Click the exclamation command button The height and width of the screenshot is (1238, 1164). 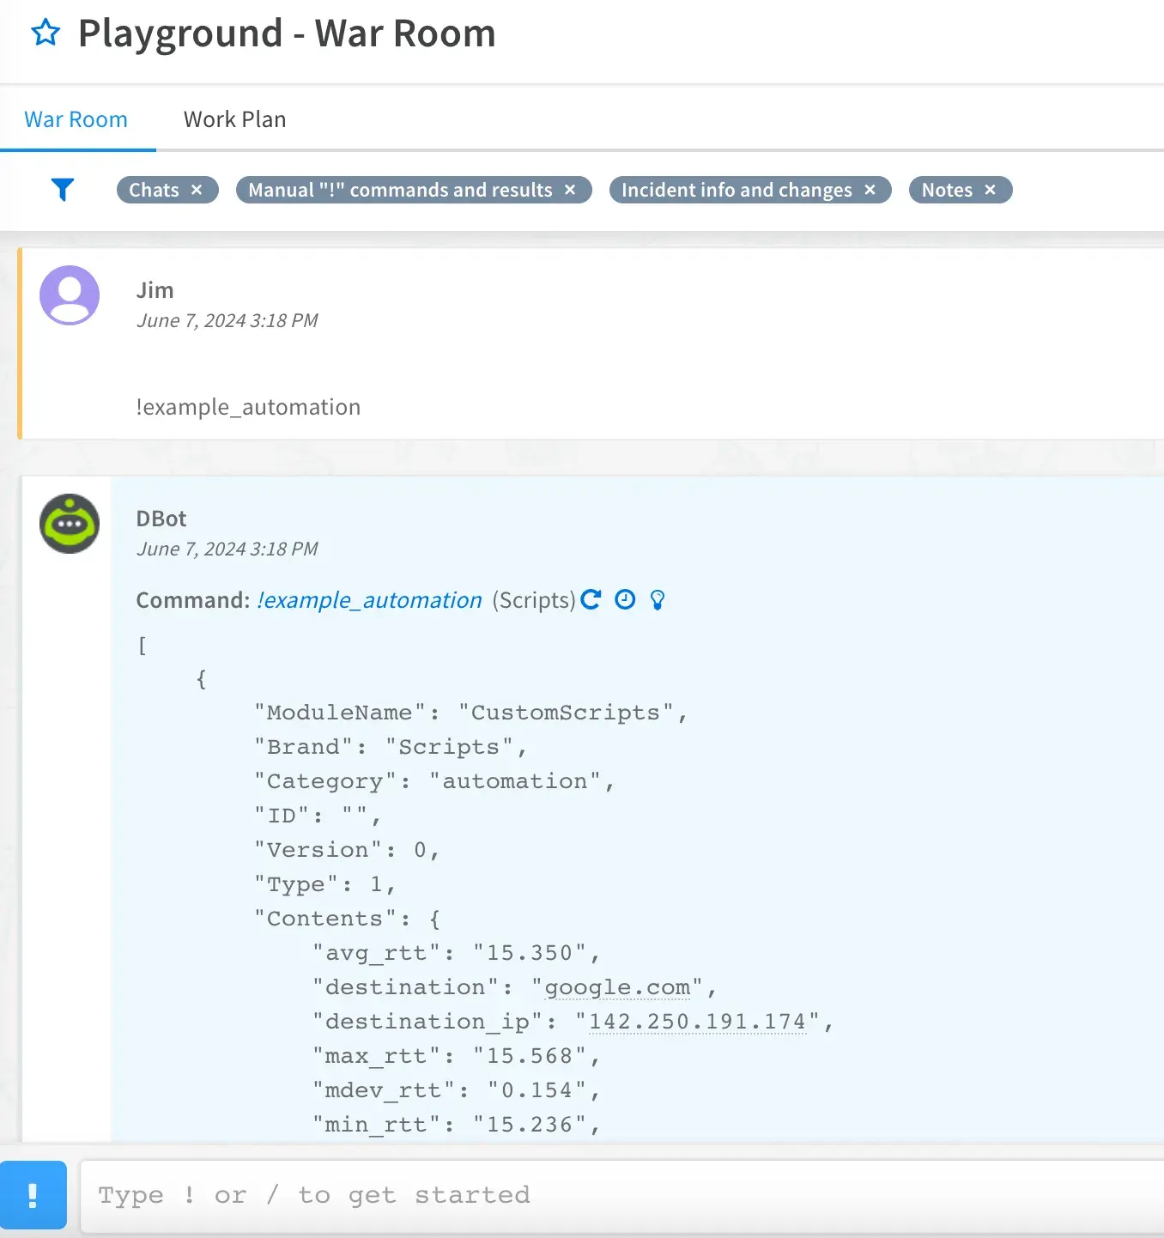[x=33, y=1195]
